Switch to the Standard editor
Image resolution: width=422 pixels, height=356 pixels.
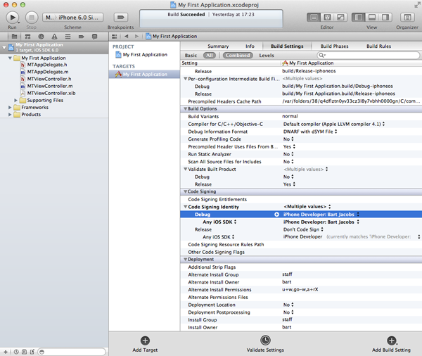(314, 18)
